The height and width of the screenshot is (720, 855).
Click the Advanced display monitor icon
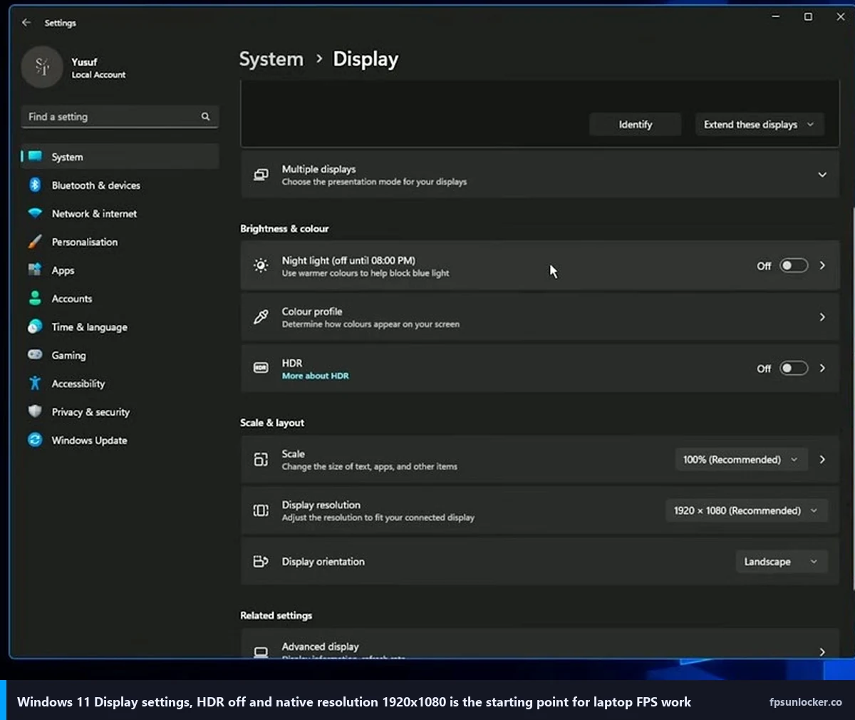coord(261,652)
